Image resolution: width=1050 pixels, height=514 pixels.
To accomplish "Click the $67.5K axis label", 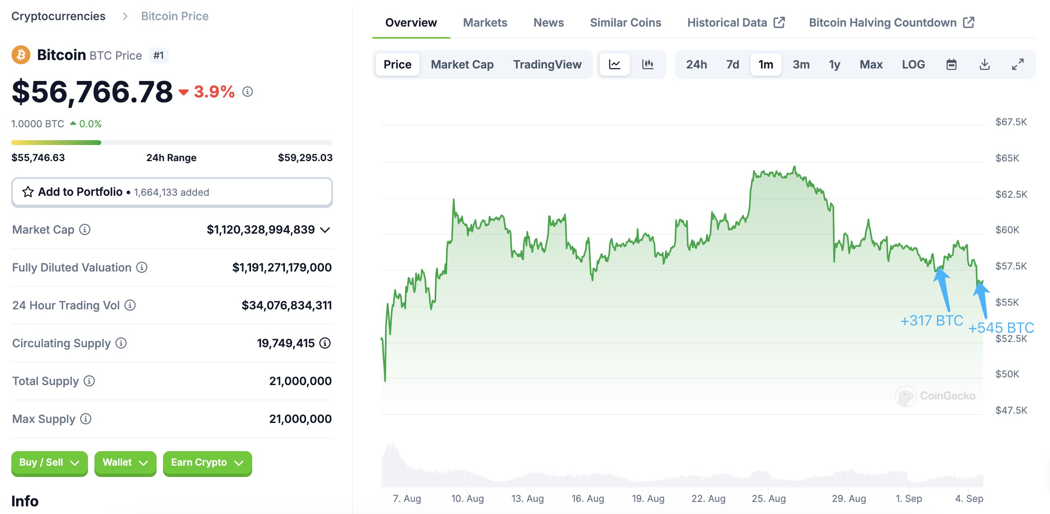I will click(x=1011, y=122).
